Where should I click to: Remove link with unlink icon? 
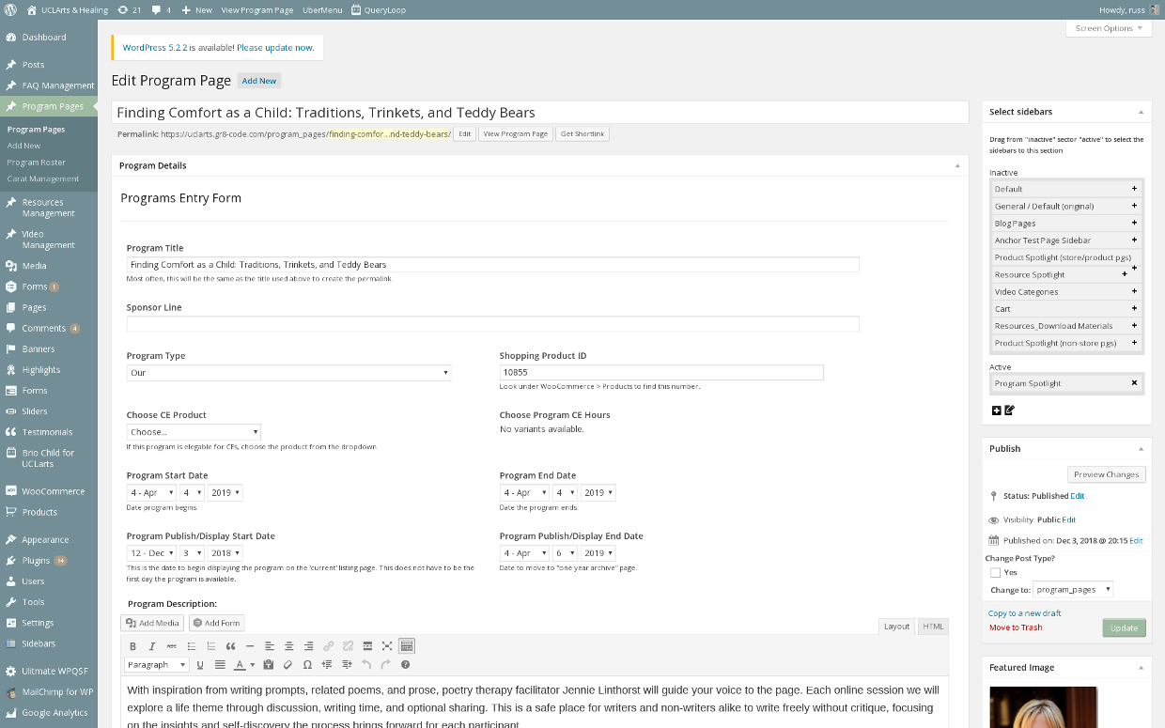348,646
